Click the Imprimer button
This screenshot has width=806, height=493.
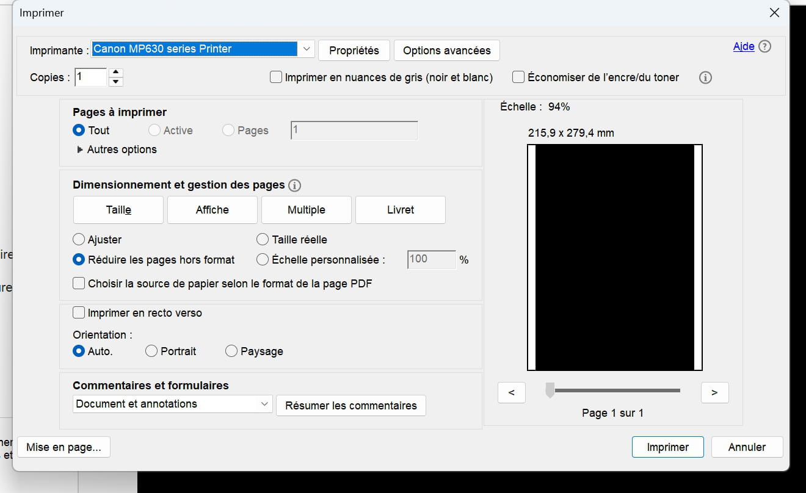(x=667, y=447)
